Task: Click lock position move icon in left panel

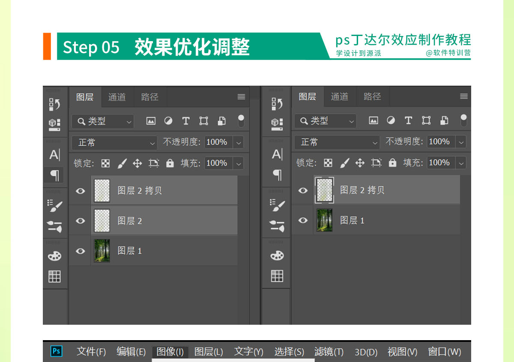Action: pyautogui.click(x=137, y=163)
